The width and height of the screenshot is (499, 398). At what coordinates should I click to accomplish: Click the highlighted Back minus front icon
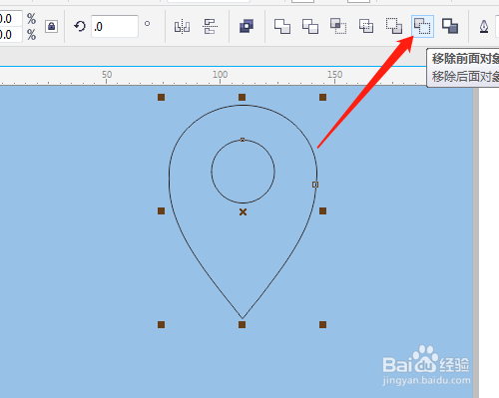point(422,26)
